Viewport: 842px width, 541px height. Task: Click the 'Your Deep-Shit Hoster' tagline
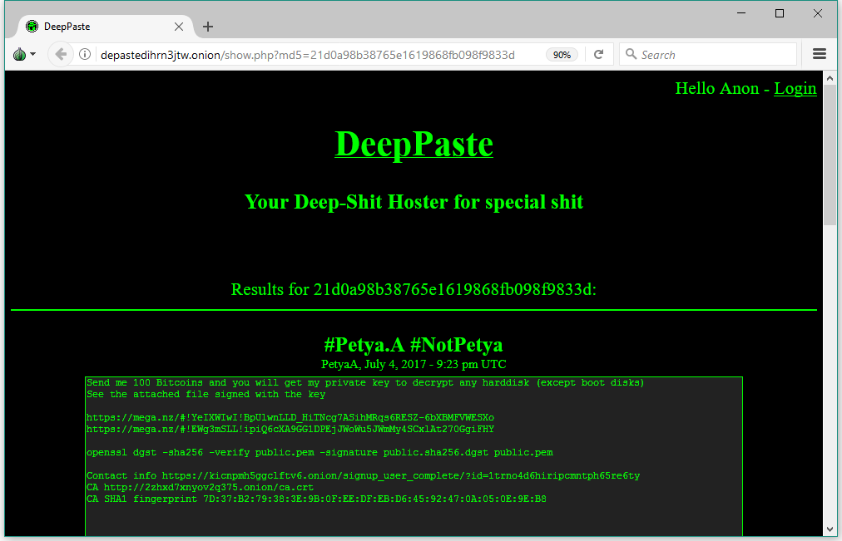(x=414, y=202)
